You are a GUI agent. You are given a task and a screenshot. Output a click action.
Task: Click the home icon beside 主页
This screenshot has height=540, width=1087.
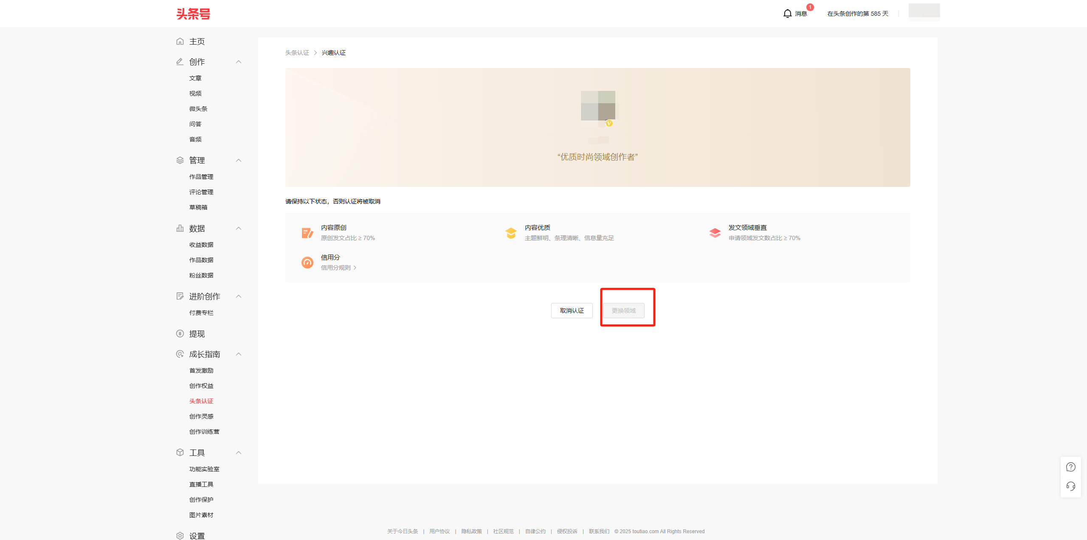pyautogui.click(x=180, y=41)
